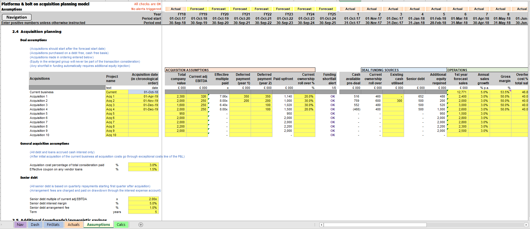This screenshot has height=229, width=530.
Task: Select Acquisition 1 total company value 2,300
Action: 176,96
